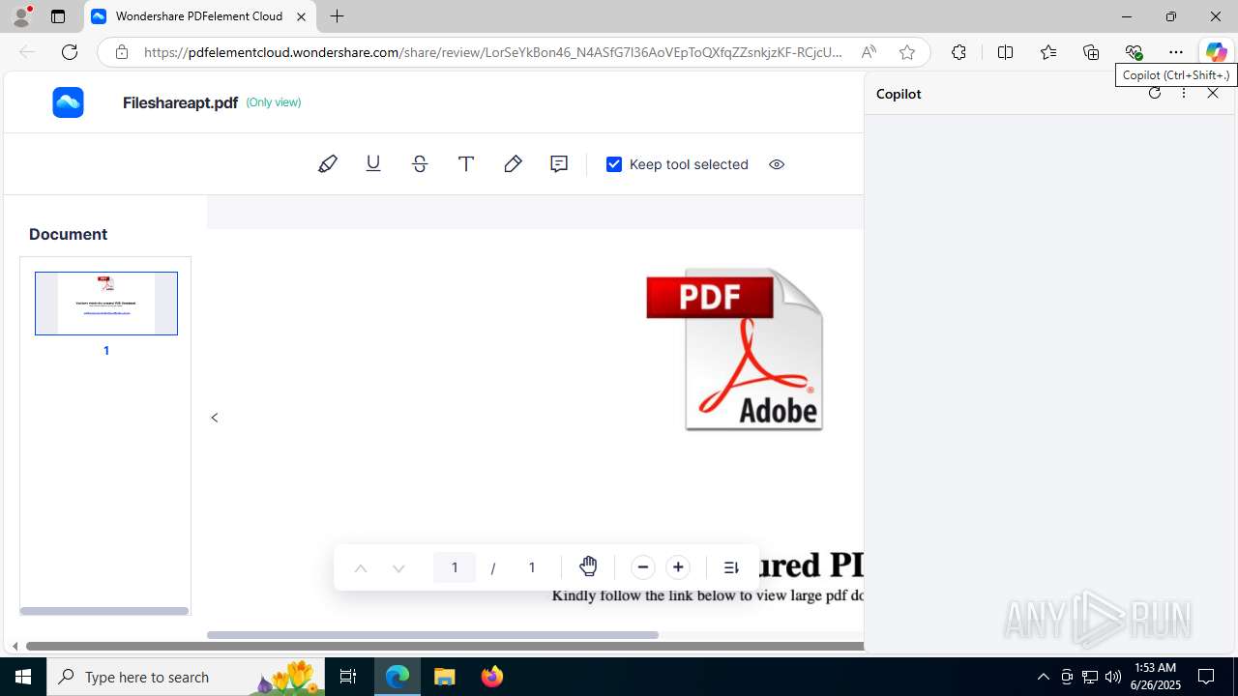Click the taskbar search box
This screenshot has height=696, width=1238.
tap(186, 677)
